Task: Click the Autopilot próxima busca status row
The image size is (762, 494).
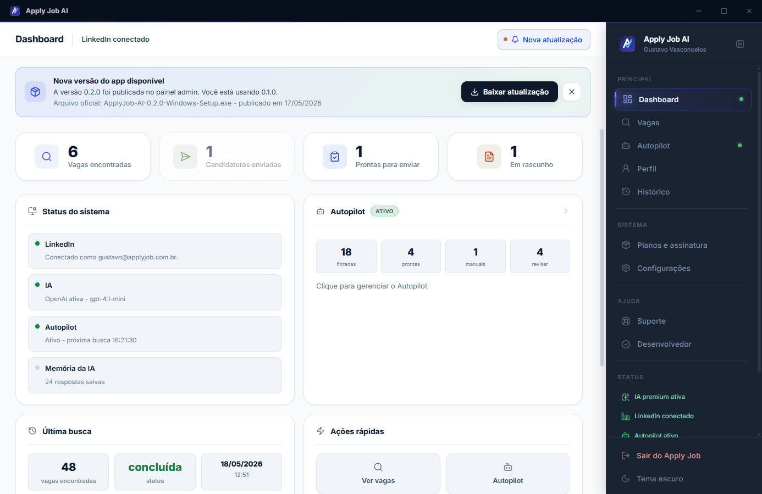Action: [155, 334]
